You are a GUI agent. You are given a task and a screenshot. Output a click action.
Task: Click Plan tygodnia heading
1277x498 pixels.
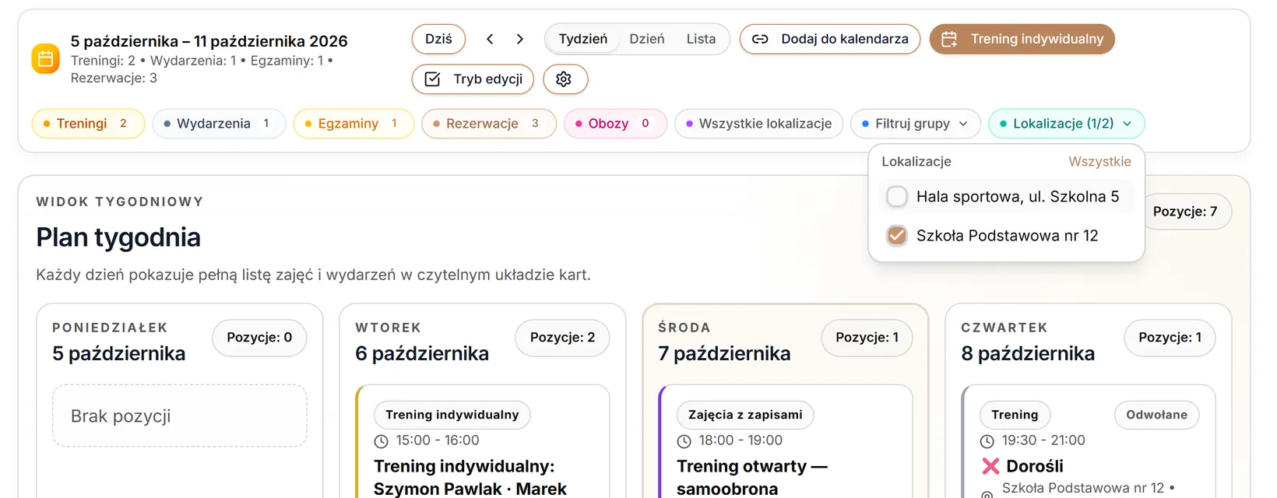(118, 237)
